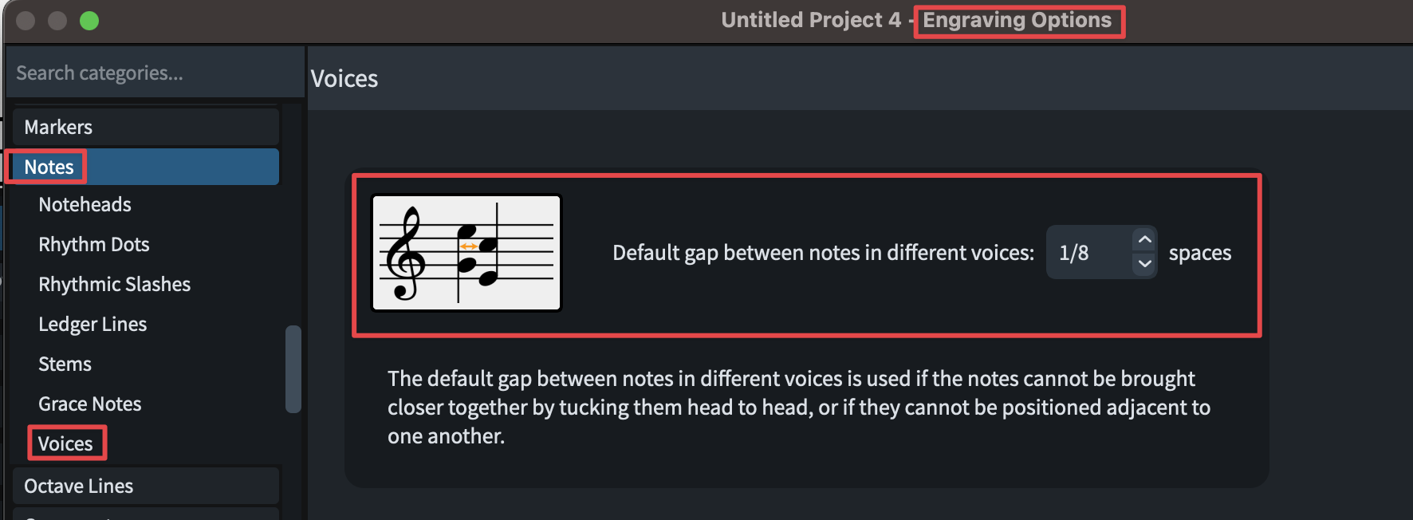Click the notation preview thumbnail
Screen dimensions: 1413x520
[466, 253]
